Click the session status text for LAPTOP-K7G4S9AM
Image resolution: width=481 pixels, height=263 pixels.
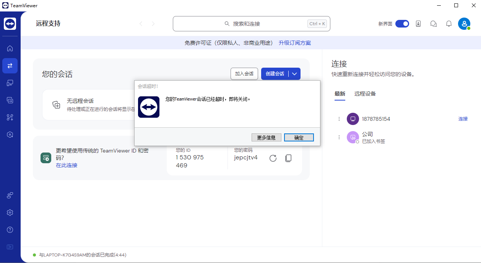83,255
